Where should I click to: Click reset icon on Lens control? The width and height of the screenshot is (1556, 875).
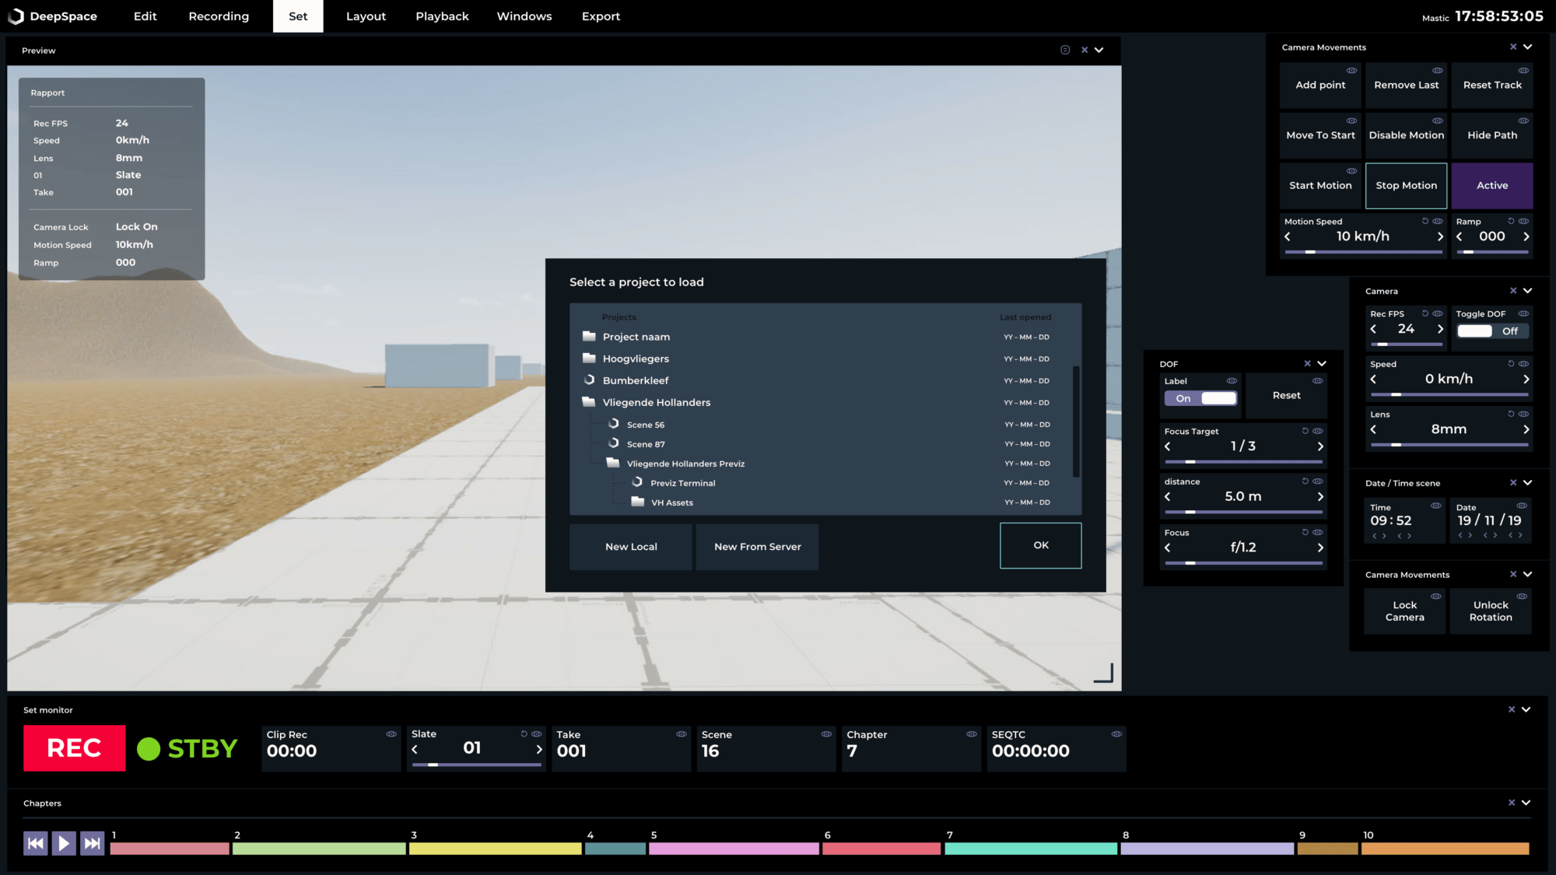[1511, 415]
